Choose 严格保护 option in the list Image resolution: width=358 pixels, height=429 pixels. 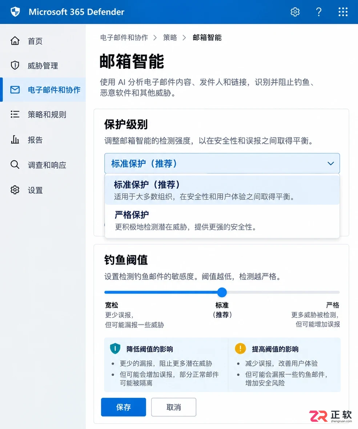point(222,221)
